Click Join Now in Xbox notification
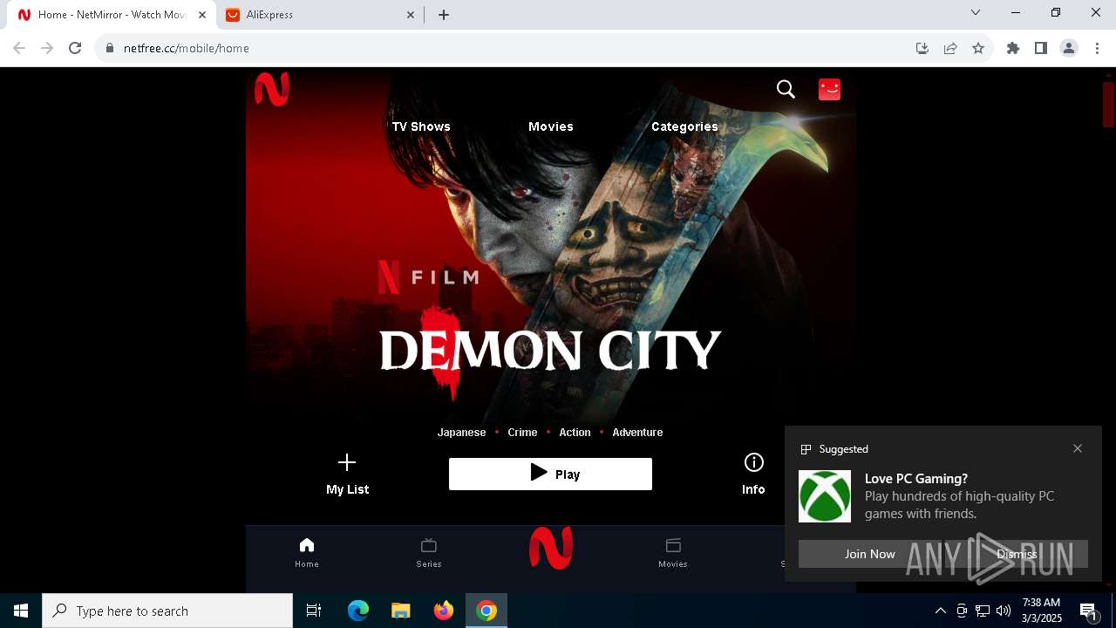The image size is (1116, 628). tap(869, 554)
